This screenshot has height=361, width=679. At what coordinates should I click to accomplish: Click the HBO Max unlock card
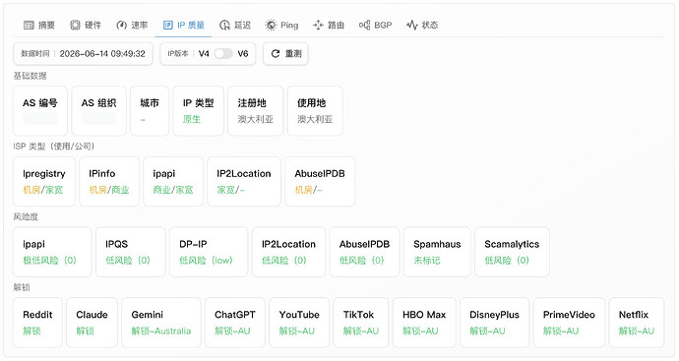[424, 323]
